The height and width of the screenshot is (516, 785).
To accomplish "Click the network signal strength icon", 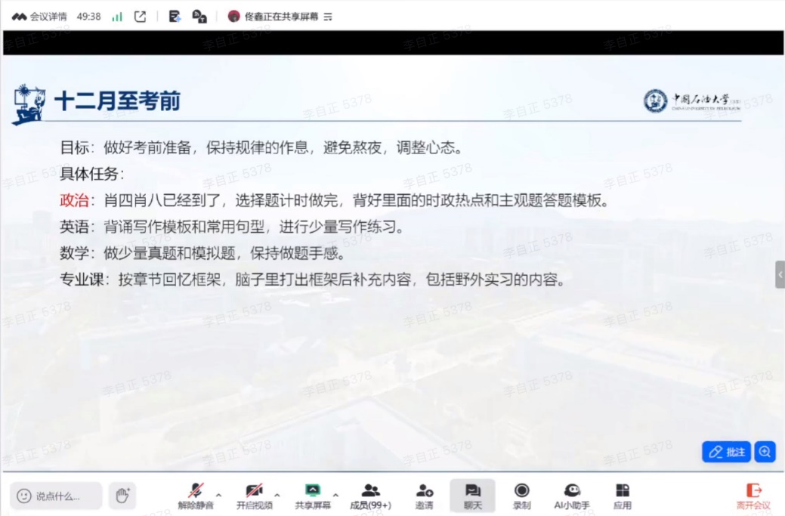I will click(117, 17).
